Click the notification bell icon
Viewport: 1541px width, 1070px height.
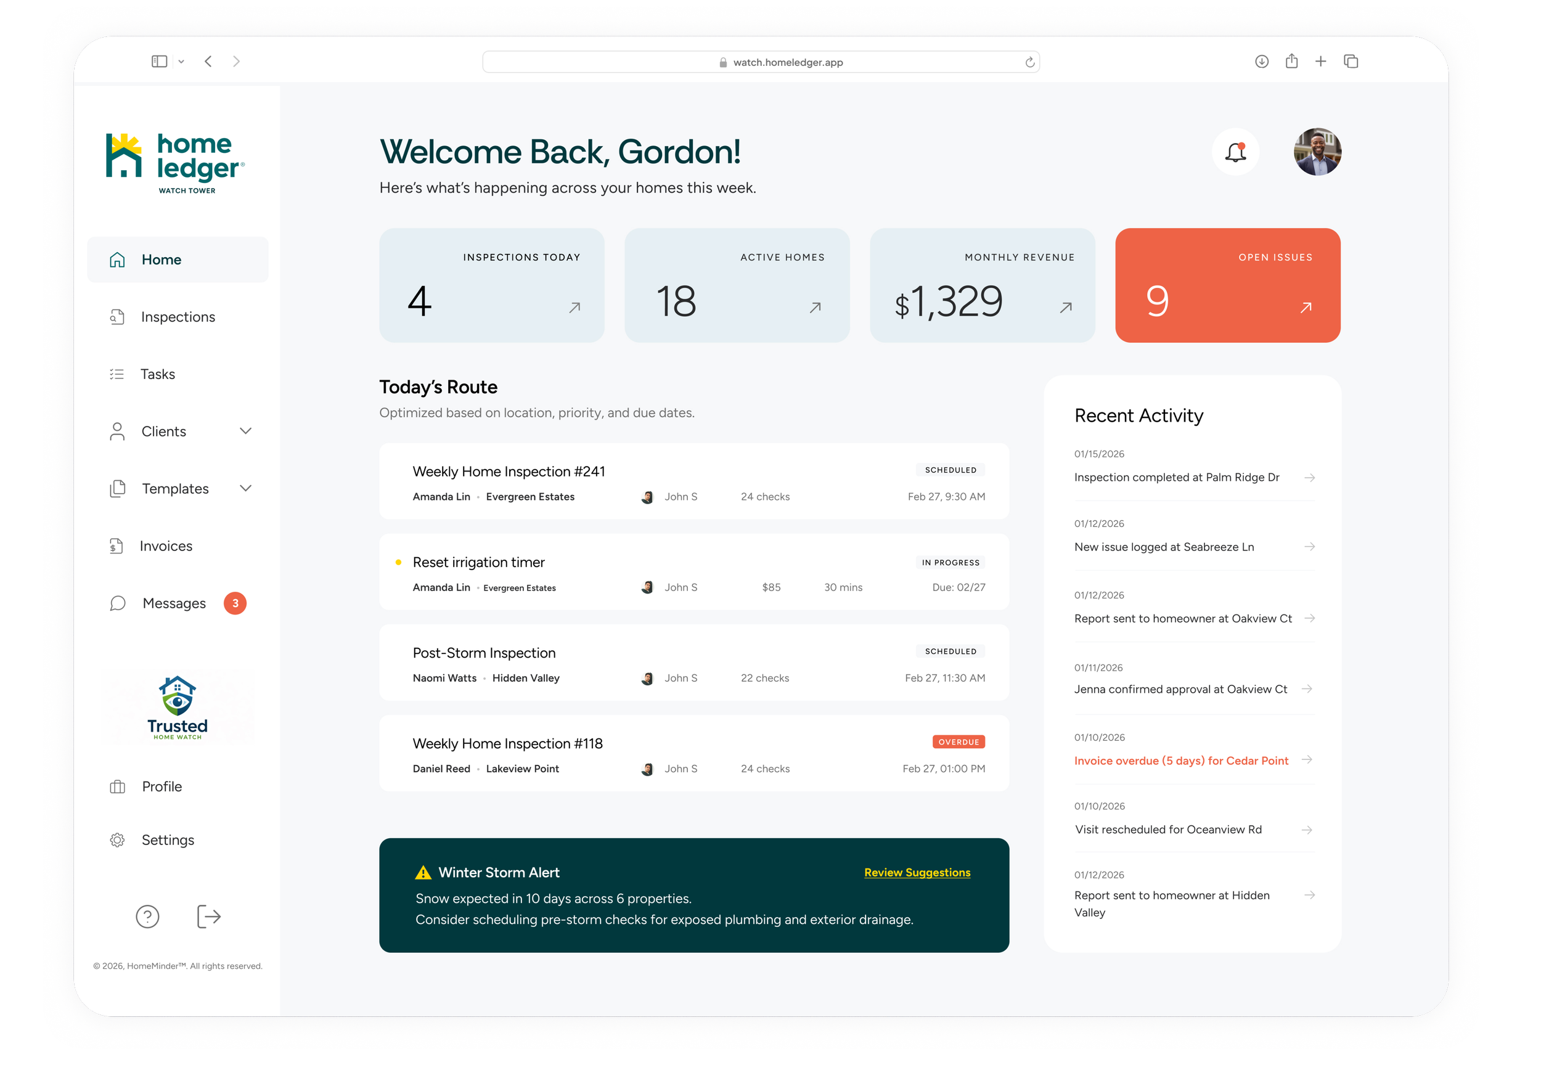1235,152
